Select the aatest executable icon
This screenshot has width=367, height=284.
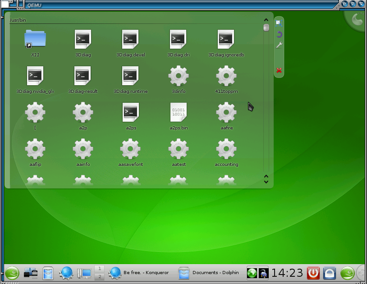point(179,149)
